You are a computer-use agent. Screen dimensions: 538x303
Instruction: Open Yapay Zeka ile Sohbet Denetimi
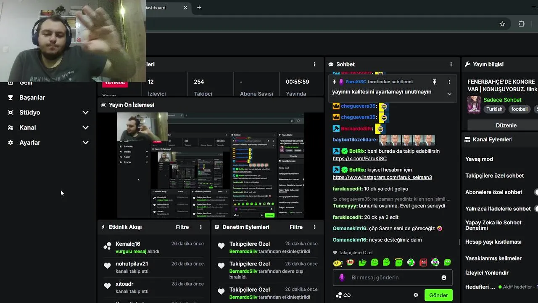493,225
